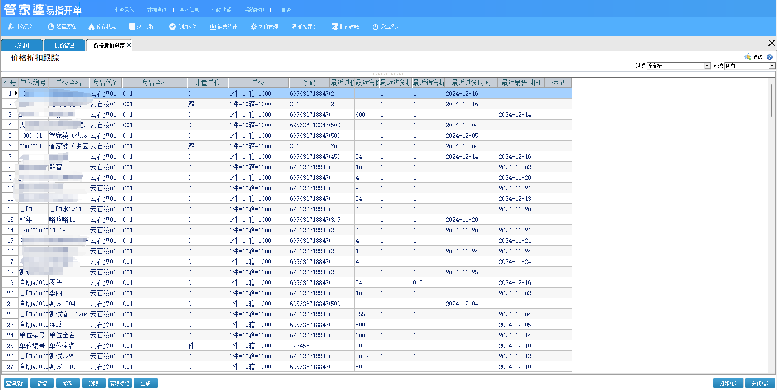777x390 pixels.
Task: Open 业务录入 toolbar item with pencil icon
Action: pyautogui.click(x=21, y=27)
